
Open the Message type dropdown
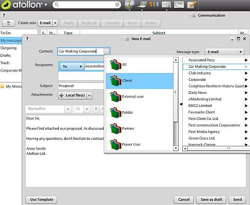[224, 52]
